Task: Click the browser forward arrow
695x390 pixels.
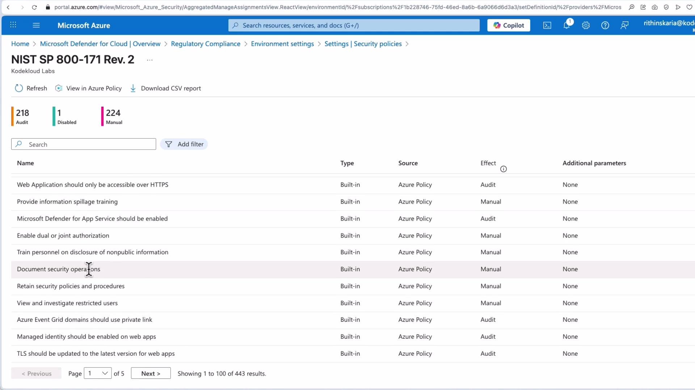Action: tap(22, 7)
